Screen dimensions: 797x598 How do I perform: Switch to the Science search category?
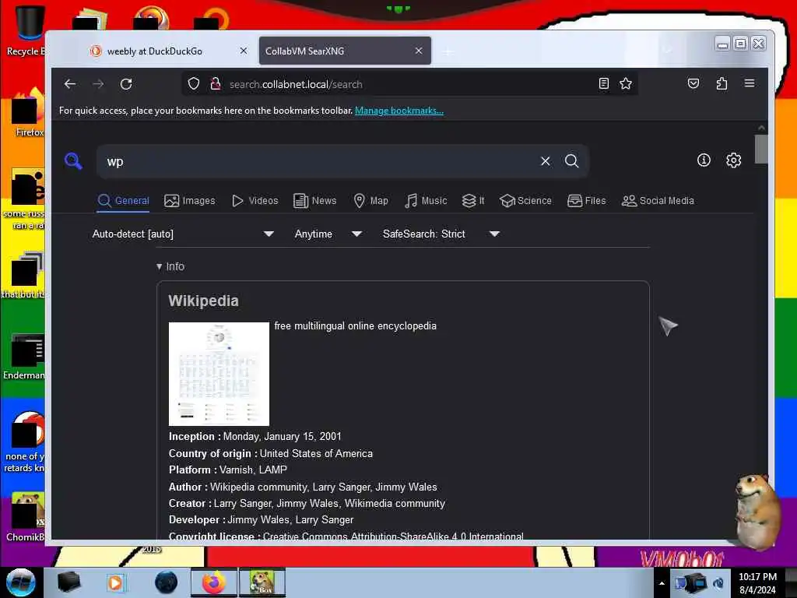tap(525, 200)
